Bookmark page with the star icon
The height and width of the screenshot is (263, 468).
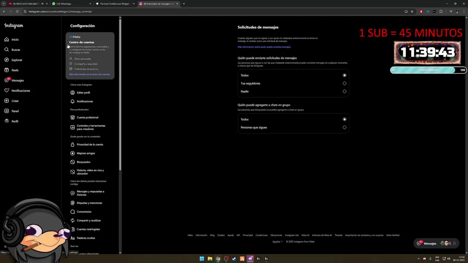click(x=412, y=11)
